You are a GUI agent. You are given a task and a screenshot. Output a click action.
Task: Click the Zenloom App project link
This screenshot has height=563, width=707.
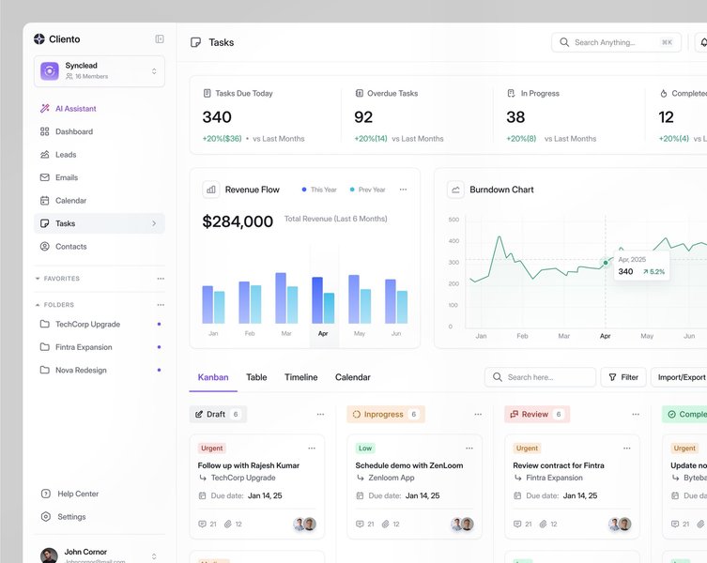[x=392, y=478]
